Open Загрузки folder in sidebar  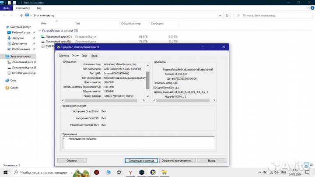click(18, 38)
